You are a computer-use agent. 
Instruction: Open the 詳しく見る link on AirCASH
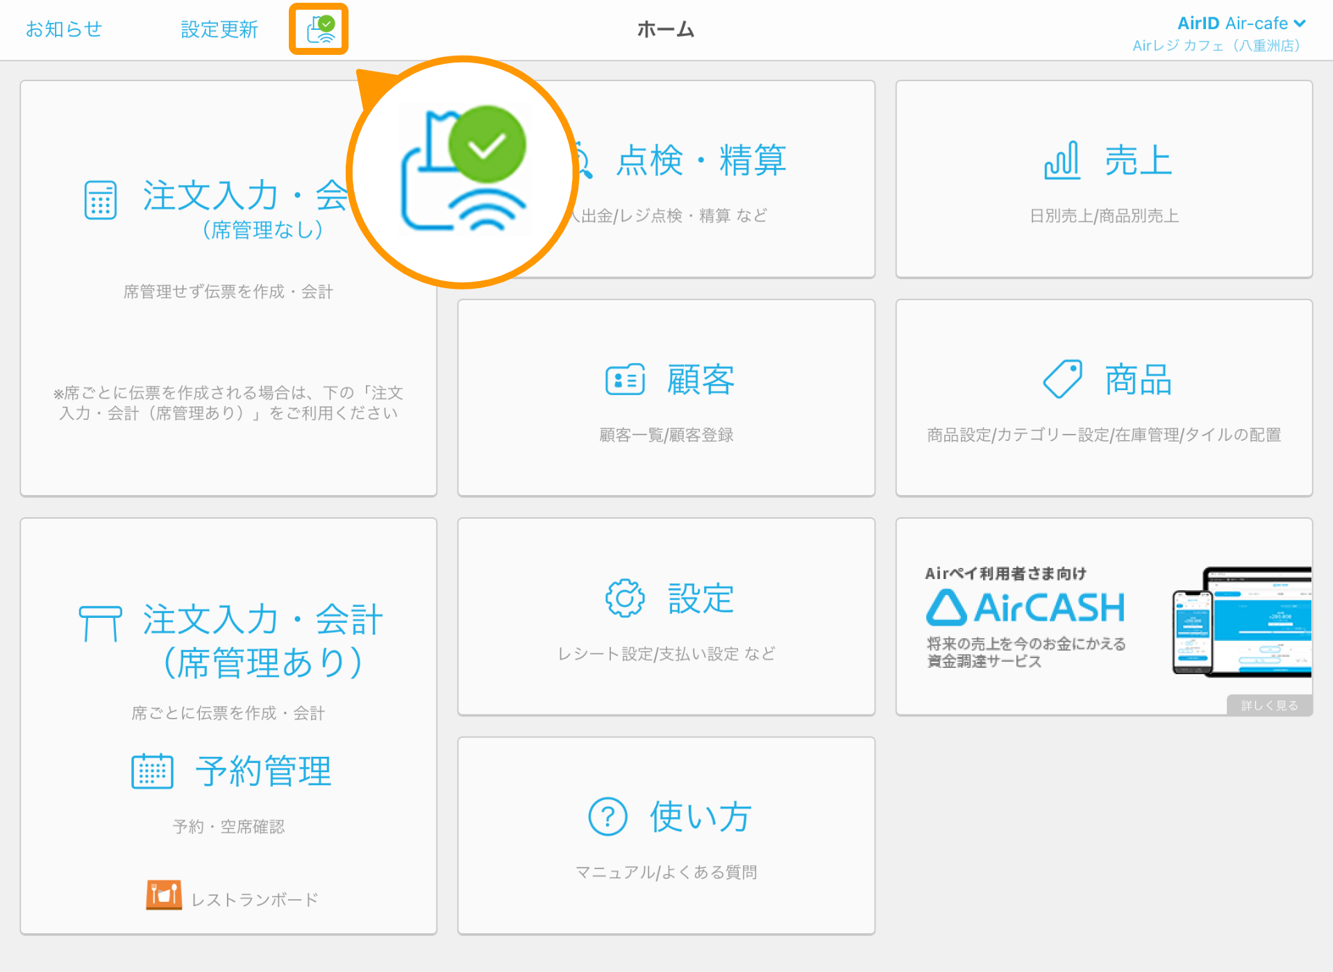coord(1268,705)
